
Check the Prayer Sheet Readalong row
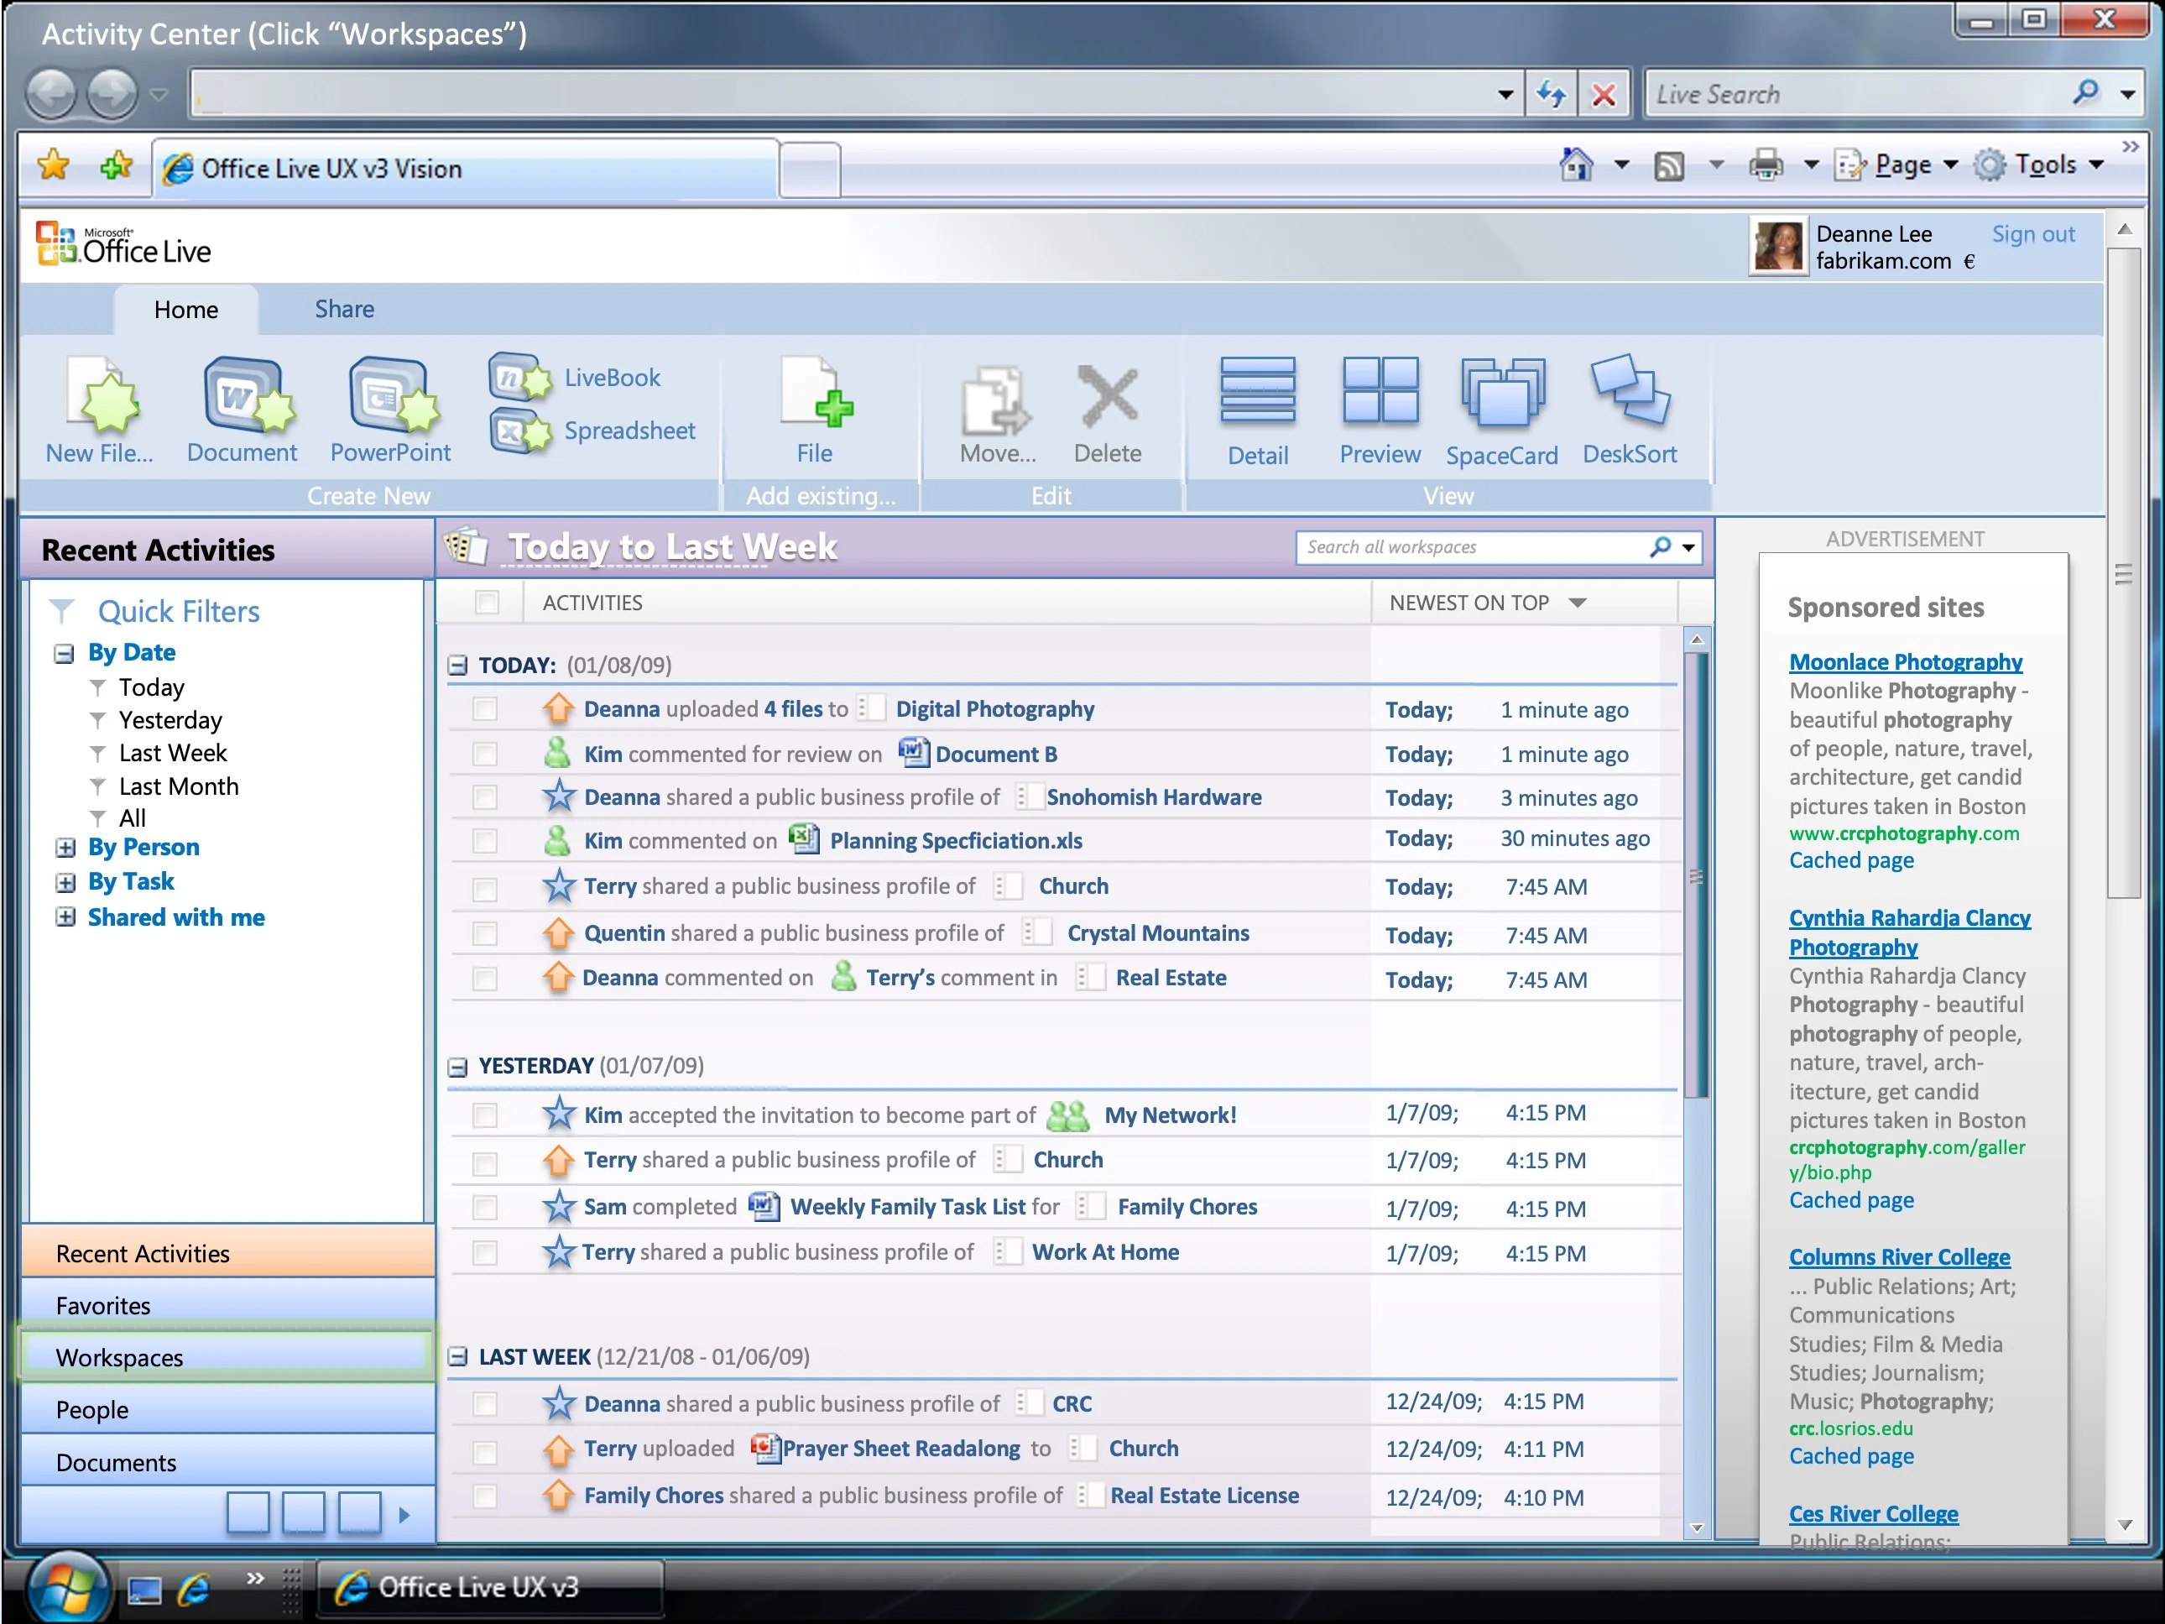tap(484, 1452)
